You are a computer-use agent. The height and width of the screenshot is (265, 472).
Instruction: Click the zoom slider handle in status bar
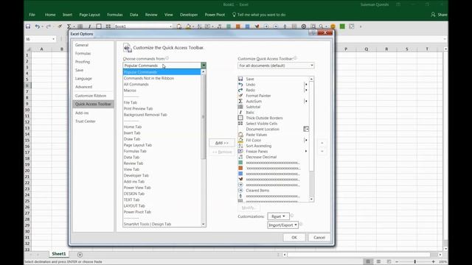tap(414, 262)
